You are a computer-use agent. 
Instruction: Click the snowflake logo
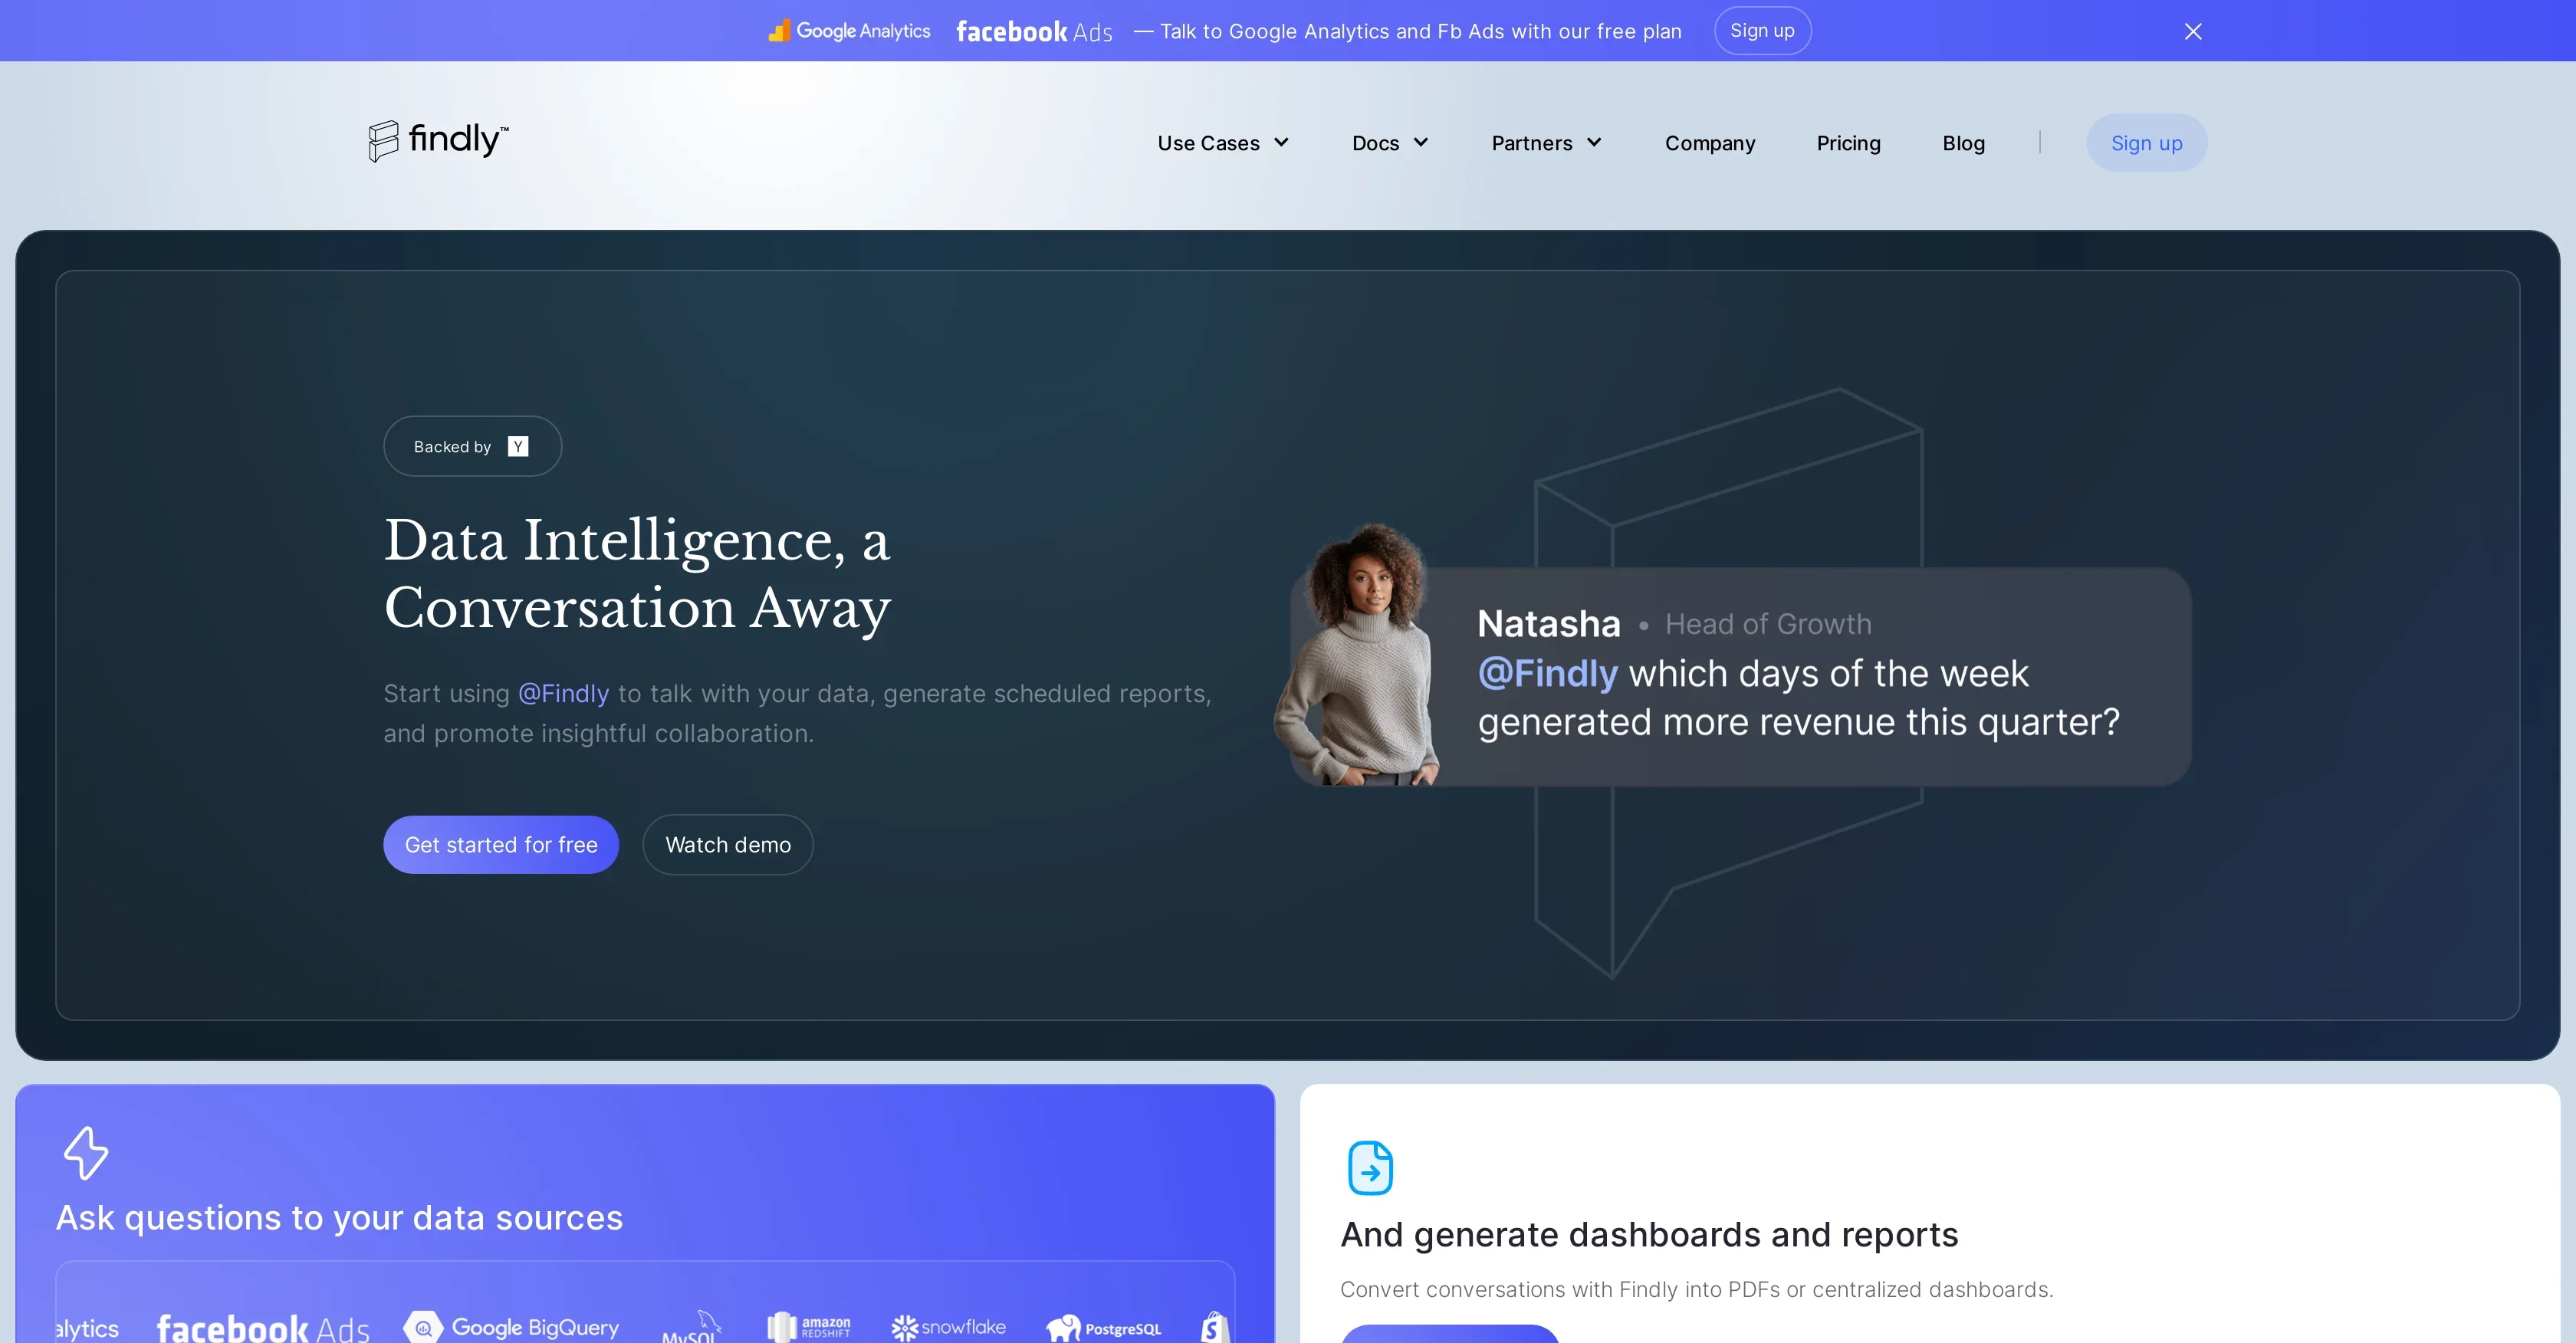pos(948,1327)
